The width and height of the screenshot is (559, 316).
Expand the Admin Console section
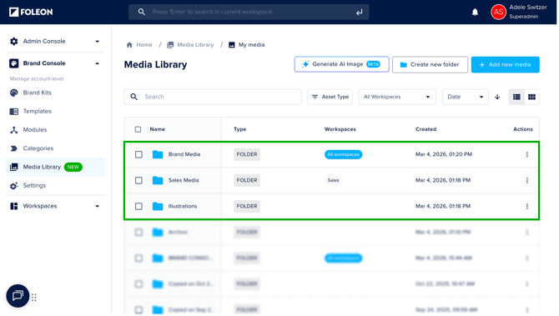click(x=98, y=42)
